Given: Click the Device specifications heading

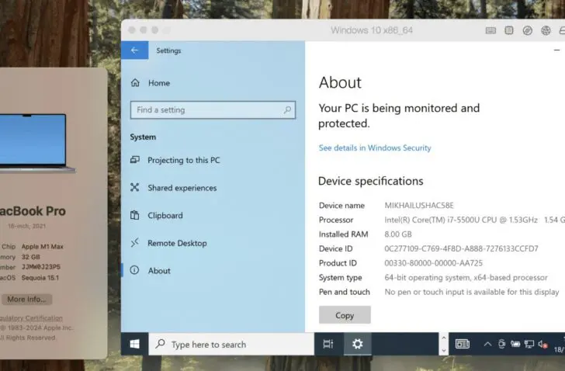Looking at the screenshot, I should point(371,181).
